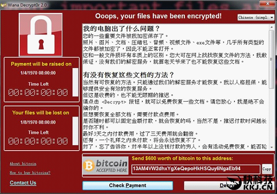Follow the Contact Us link
The width and height of the screenshot is (277, 194).
pos(23,183)
